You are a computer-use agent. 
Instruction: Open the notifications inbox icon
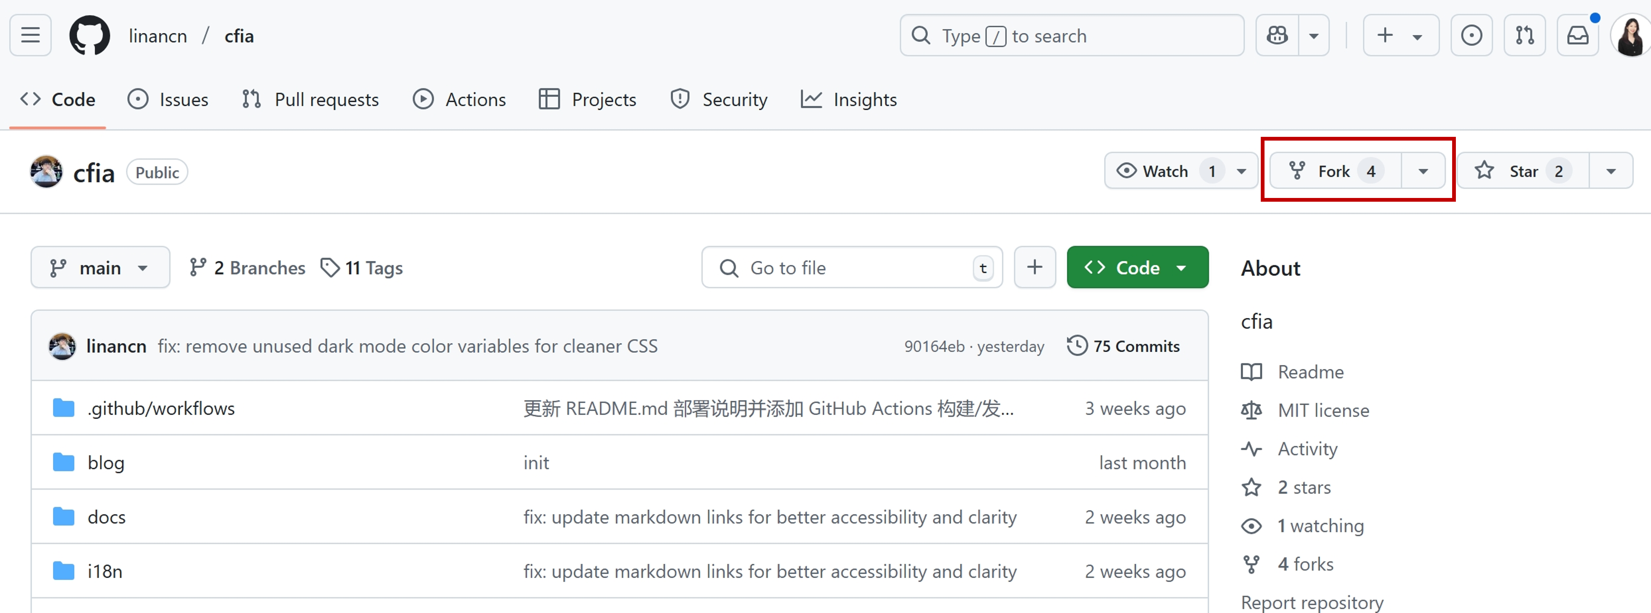coord(1578,35)
